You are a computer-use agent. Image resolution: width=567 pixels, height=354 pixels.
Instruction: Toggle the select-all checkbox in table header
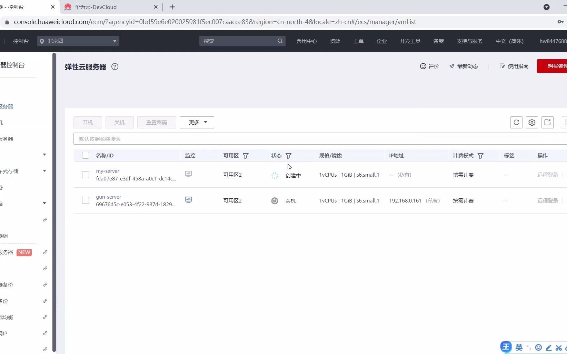click(86, 155)
